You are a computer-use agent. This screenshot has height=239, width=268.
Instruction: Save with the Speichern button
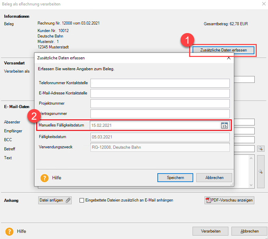click(x=175, y=178)
